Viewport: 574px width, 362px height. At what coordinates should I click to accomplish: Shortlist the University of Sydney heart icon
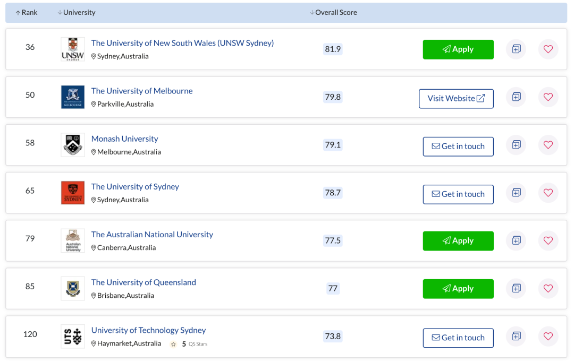548,193
